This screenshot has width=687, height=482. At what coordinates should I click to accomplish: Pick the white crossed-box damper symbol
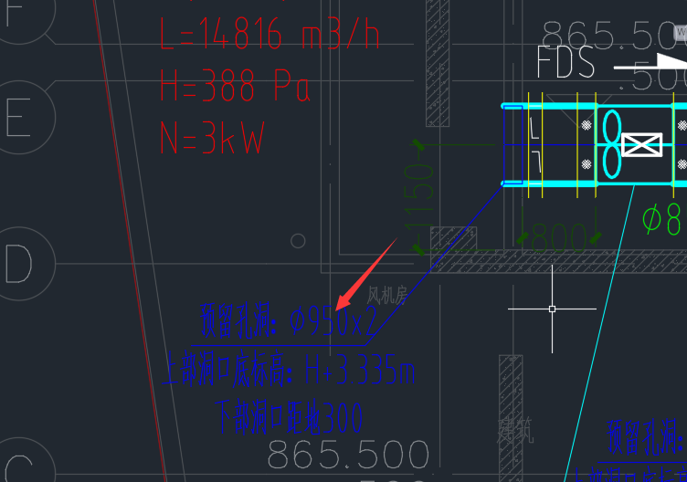(642, 144)
